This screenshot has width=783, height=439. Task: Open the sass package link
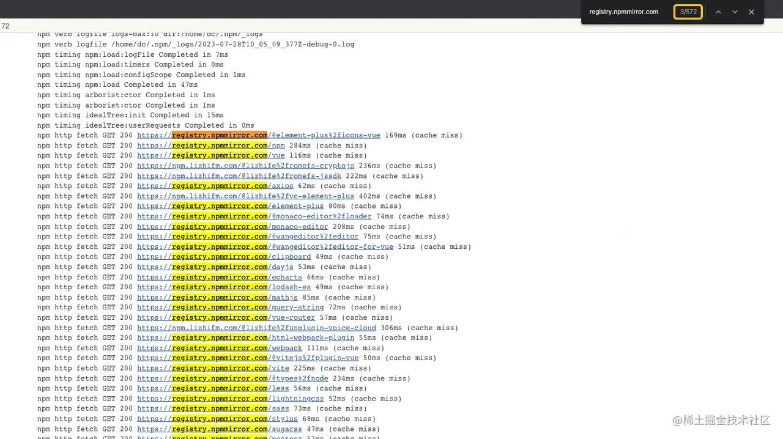pyautogui.click(x=213, y=408)
